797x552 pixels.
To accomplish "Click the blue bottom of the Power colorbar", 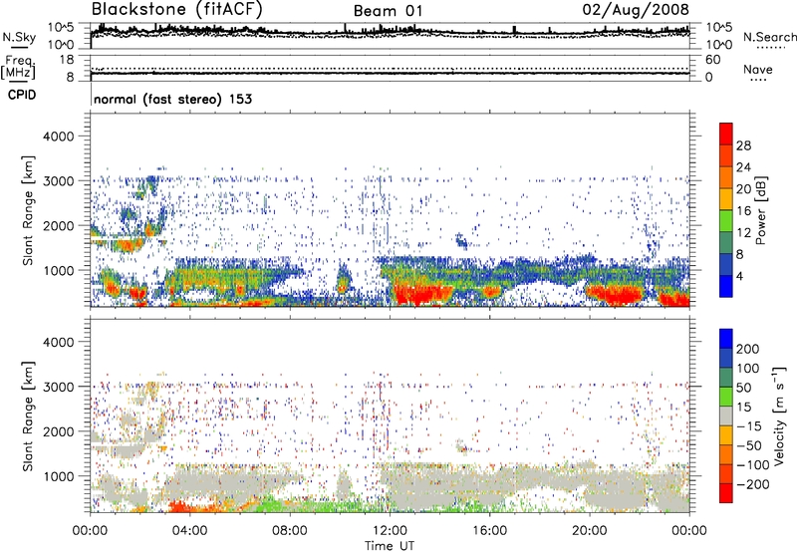I will click(726, 286).
